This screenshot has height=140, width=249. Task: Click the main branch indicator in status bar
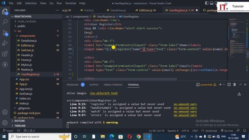[8, 131]
